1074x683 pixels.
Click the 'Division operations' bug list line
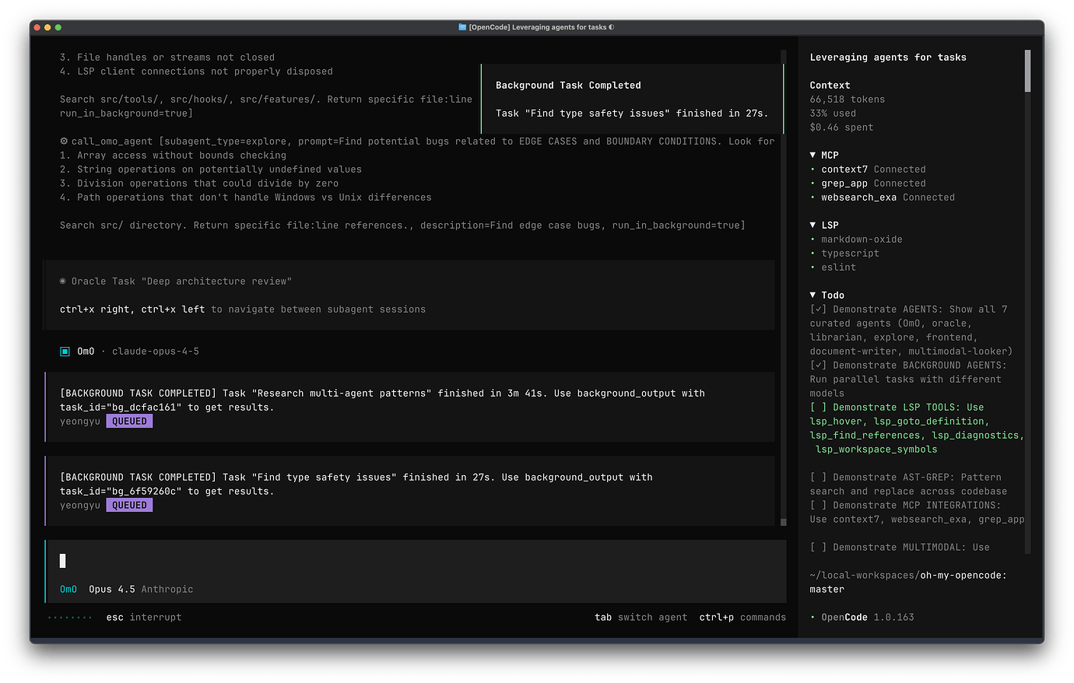(199, 184)
